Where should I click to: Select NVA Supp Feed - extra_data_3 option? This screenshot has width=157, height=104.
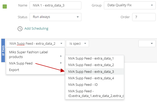[94, 71]
